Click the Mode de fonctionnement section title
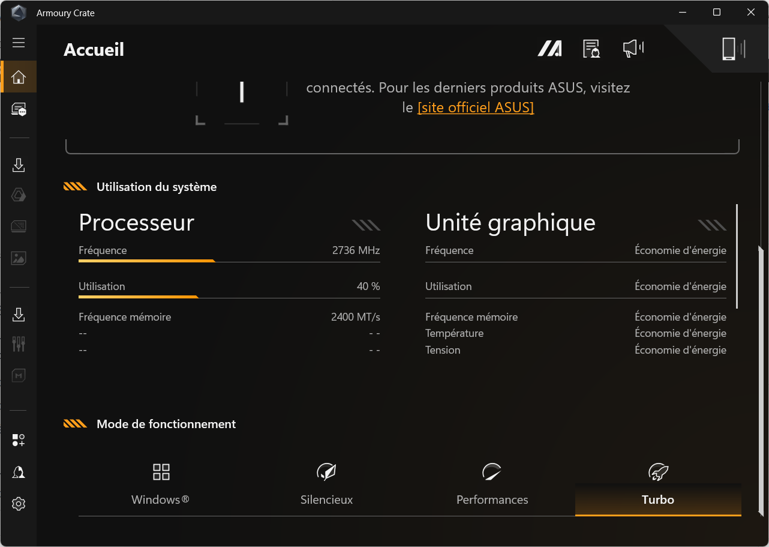Viewport: 769px width, 547px height. coord(166,424)
